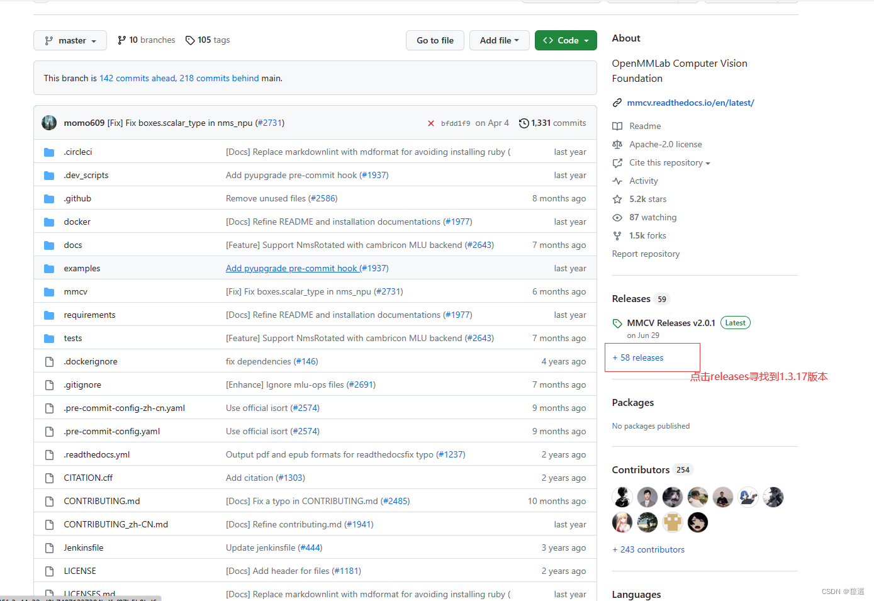Click the 87 watching eye icon
The height and width of the screenshot is (601, 874).
[617, 217]
